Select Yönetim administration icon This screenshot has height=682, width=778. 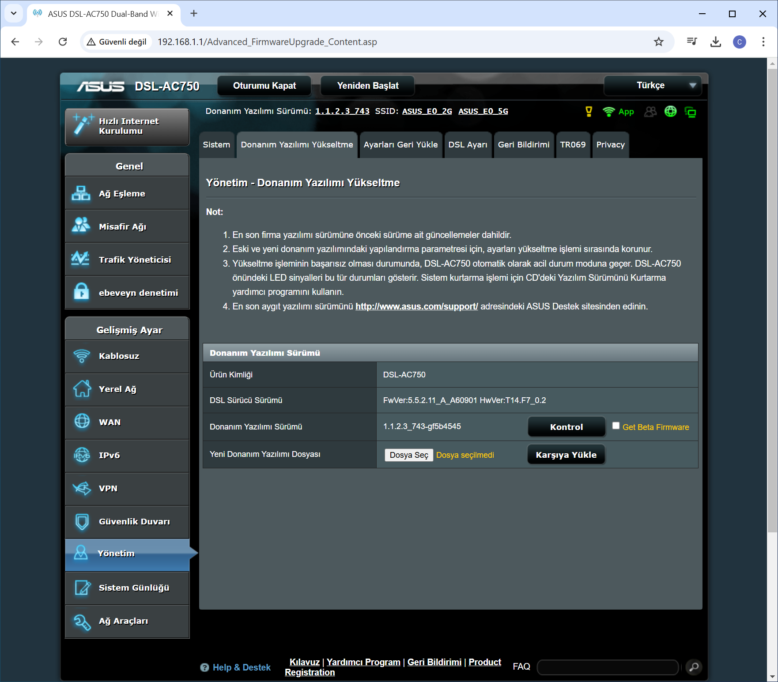(81, 553)
